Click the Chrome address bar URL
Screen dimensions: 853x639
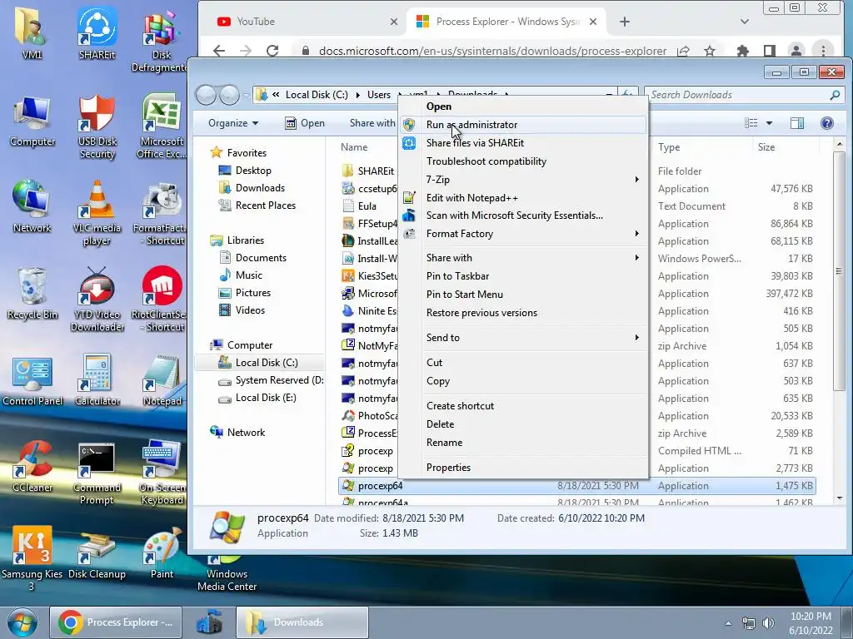(493, 51)
